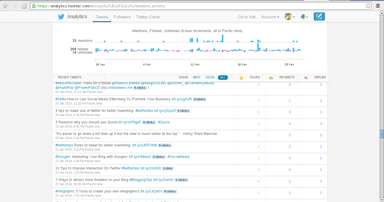Open the compose tweet quill button
This screenshot has height=202, width=384.
coord(319,17)
